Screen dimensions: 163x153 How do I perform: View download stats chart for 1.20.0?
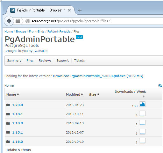tap(142, 104)
